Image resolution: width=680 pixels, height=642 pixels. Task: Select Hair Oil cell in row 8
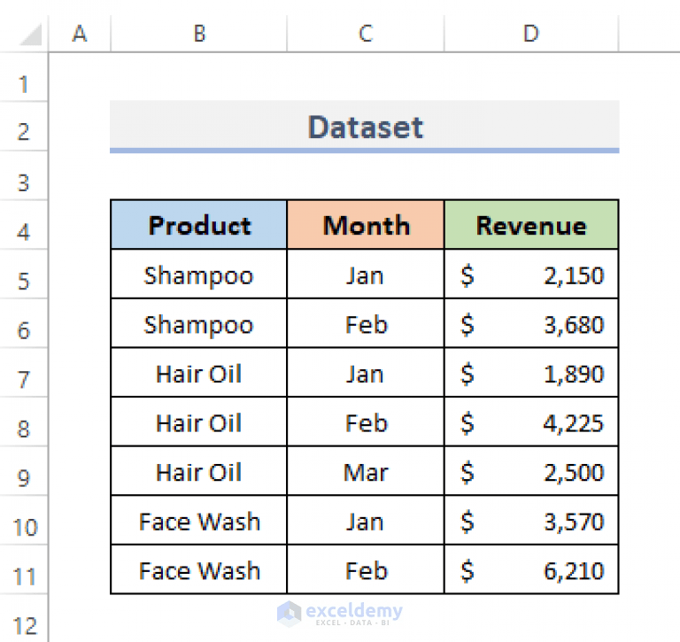(199, 422)
